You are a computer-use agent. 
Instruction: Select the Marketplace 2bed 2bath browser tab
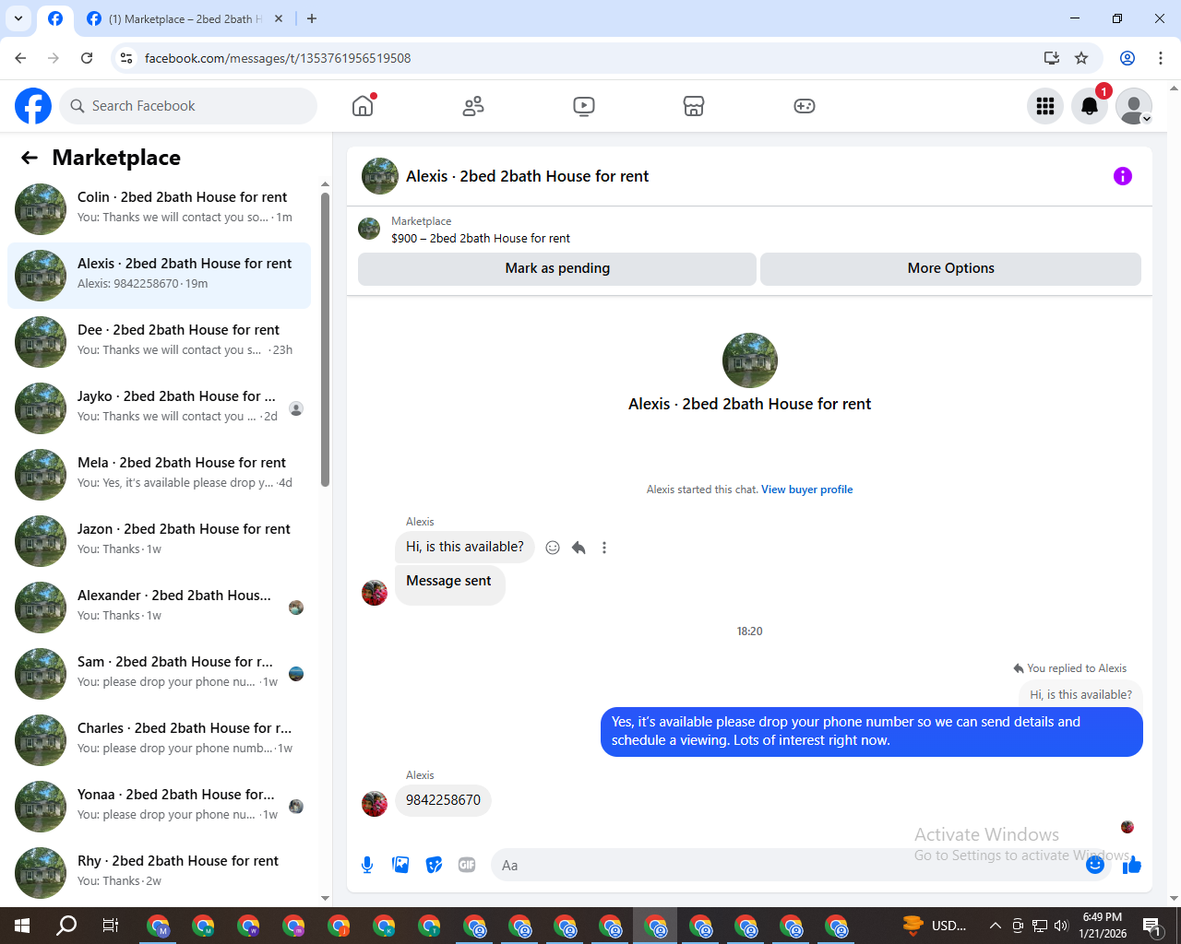tap(185, 18)
